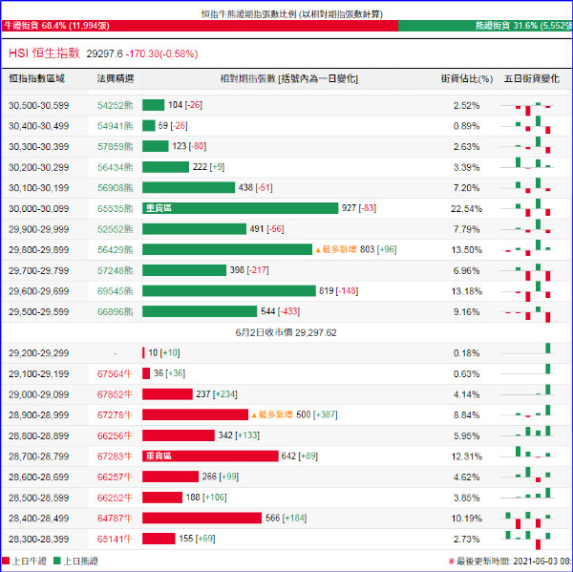
Task: Click the red 牛證街貨 68.4% proportion bar
Action: coord(200,26)
